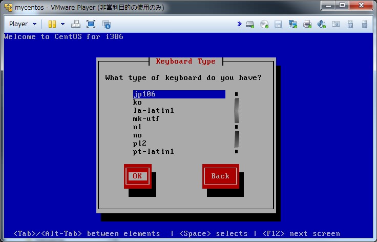Click the floppy drive icon
This screenshot has height=242, width=377.
(x=278, y=24)
